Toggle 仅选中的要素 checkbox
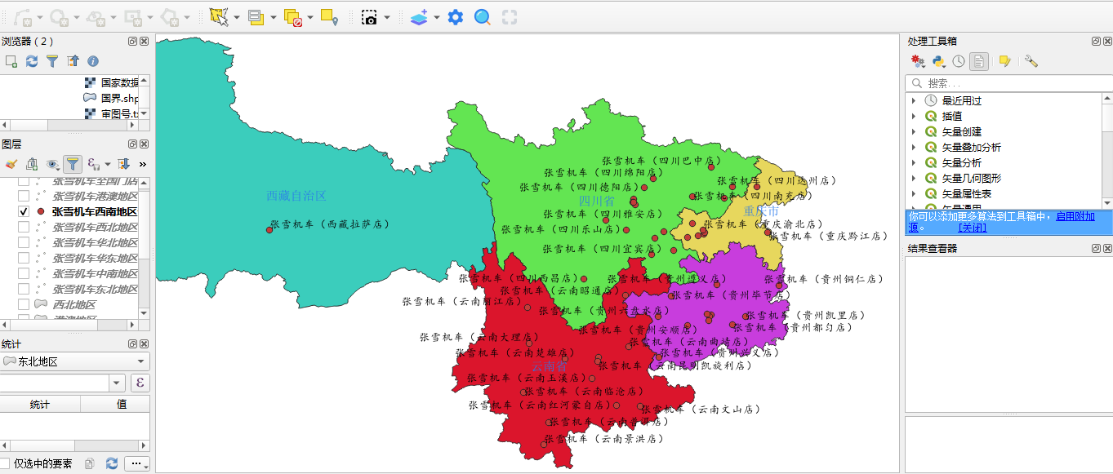The height and width of the screenshot is (474, 1113). 6,463
